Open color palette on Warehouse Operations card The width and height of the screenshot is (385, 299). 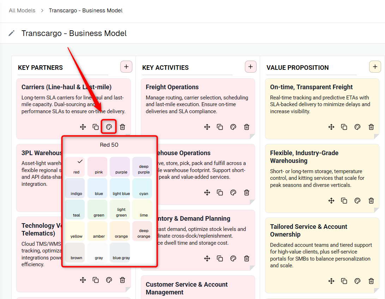coord(233,193)
